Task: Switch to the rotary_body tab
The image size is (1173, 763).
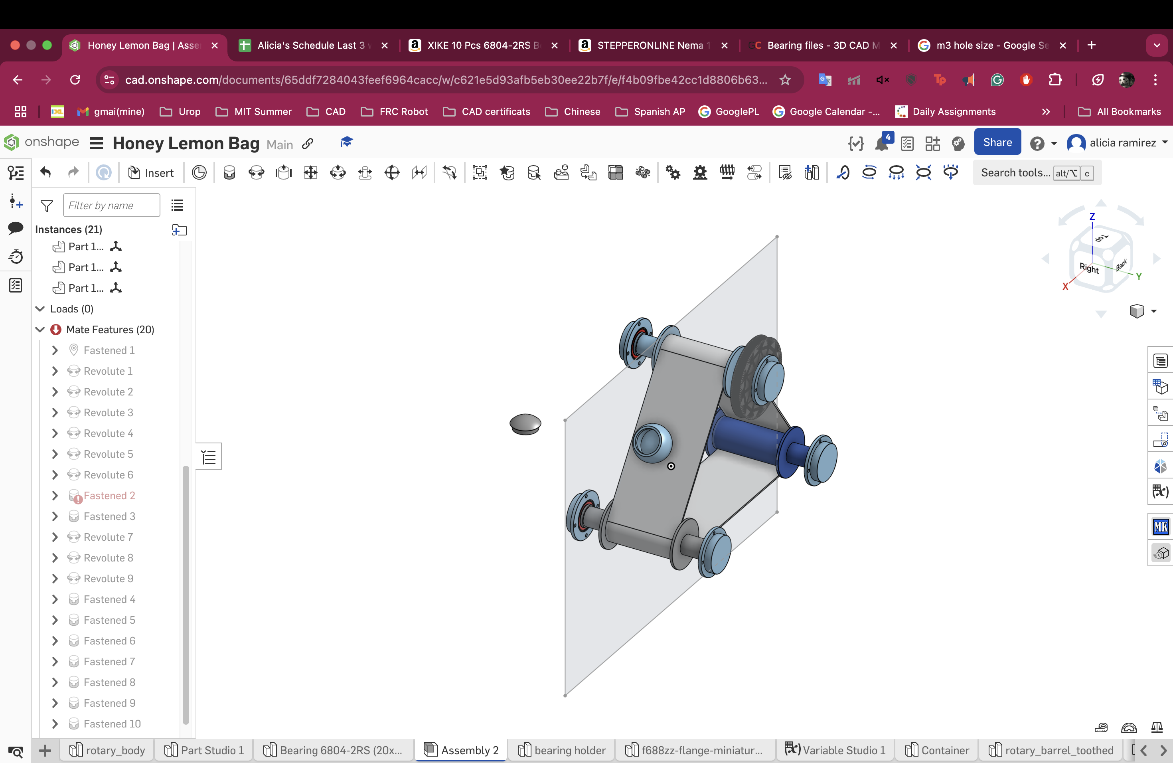Action: (107, 750)
